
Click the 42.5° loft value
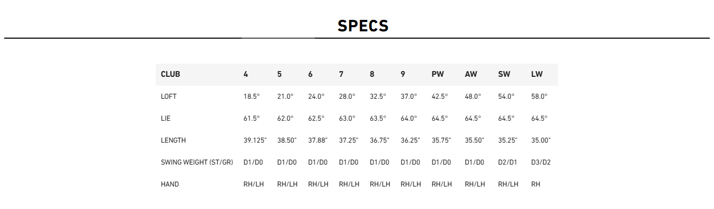(x=440, y=97)
